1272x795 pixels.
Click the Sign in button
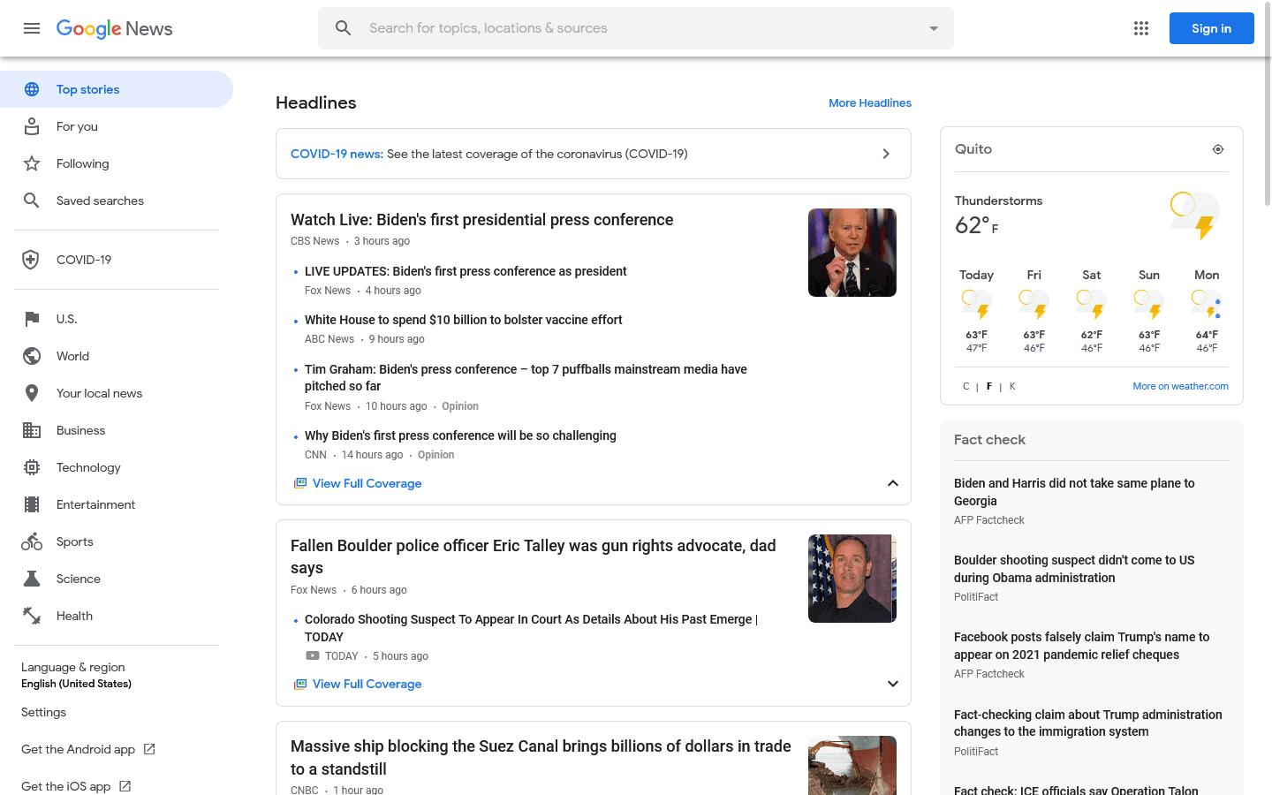pyautogui.click(x=1212, y=28)
